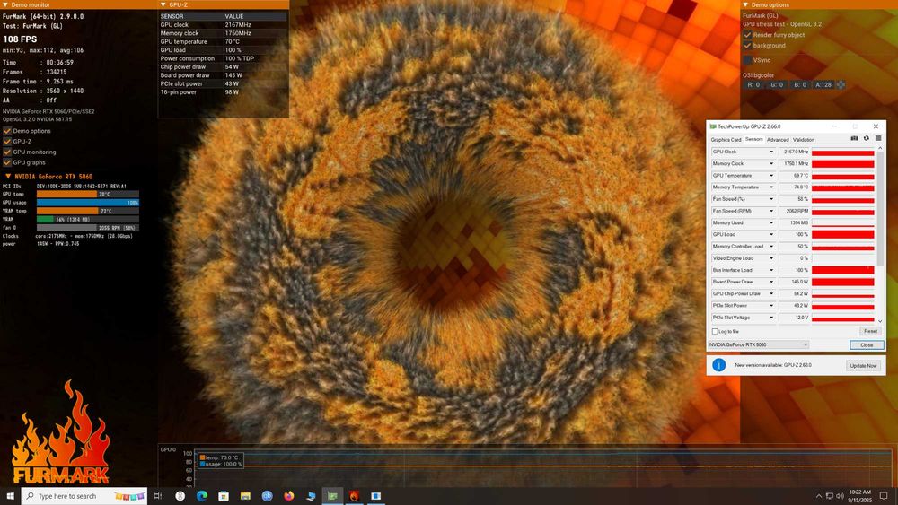This screenshot has height=505, width=898.
Task: Uncheck the background option
Action: coord(747,45)
